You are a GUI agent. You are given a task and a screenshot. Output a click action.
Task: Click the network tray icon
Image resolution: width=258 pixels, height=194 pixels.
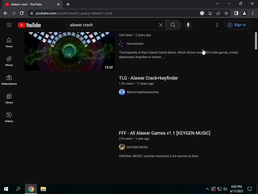click(219, 189)
